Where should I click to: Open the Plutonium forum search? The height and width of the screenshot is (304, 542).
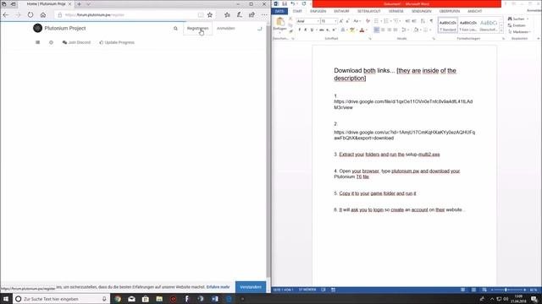pos(175,28)
